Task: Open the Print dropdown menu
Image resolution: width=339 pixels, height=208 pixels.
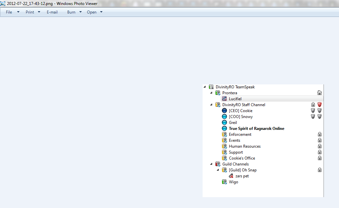Action: coord(30,12)
